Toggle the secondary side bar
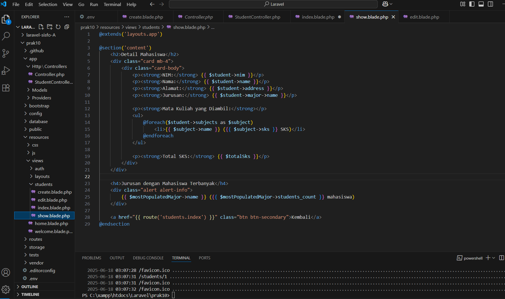This screenshot has width=505, height=299. tap(490, 4)
